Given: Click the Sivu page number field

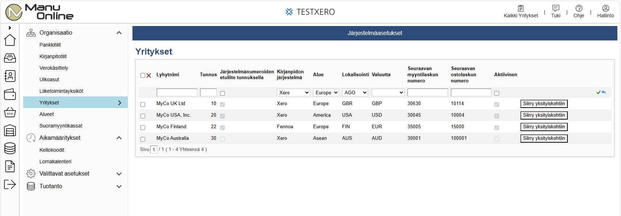Looking at the screenshot, I should (154, 150).
